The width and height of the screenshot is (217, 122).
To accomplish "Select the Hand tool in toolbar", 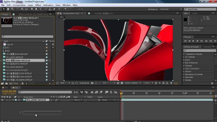I will click(8, 9).
